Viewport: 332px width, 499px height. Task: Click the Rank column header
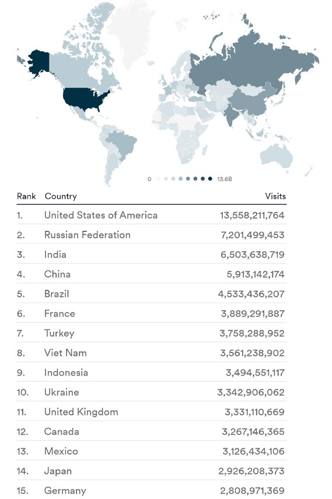point(26,196)
